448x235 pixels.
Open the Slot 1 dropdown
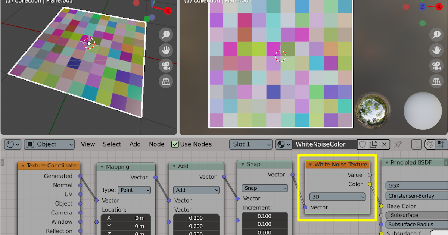251,144
